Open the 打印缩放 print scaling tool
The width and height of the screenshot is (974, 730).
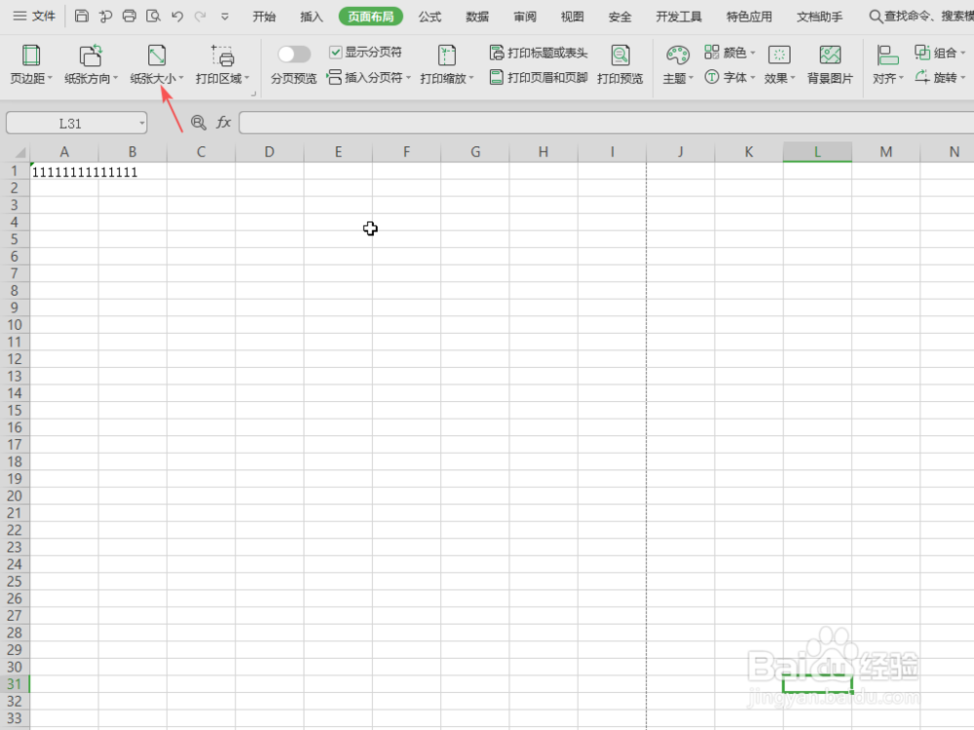[447, 64]
